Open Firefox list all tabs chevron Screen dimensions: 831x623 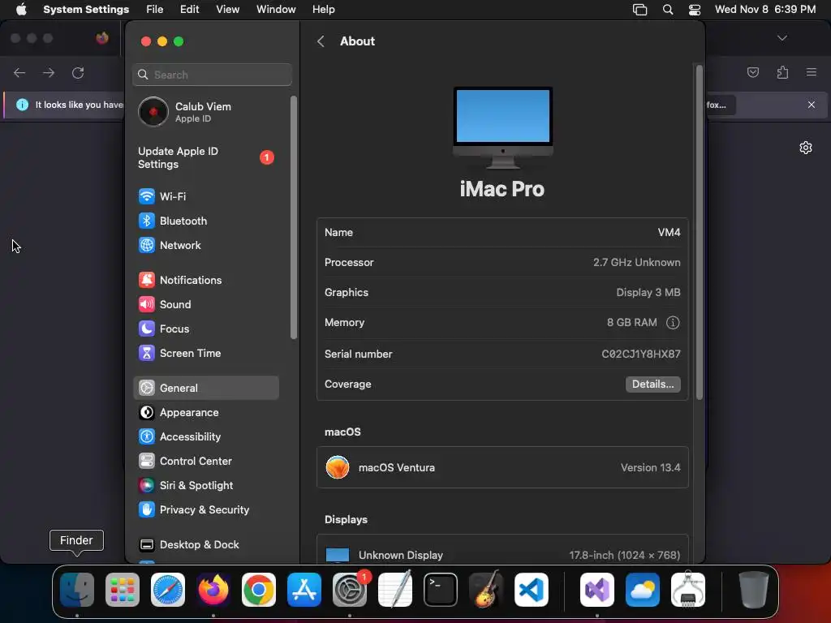[781, 38]
